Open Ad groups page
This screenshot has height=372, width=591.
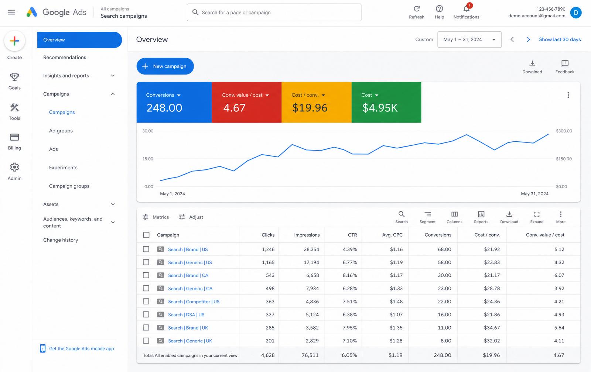point(61,131)
